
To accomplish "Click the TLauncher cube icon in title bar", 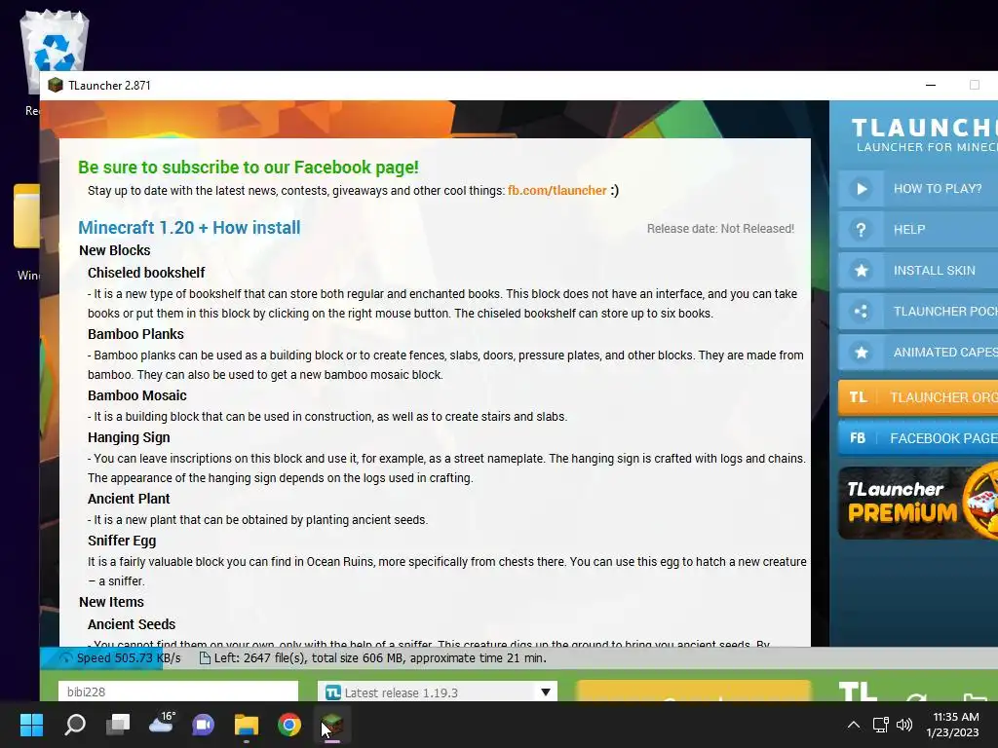I will [56, 86].
